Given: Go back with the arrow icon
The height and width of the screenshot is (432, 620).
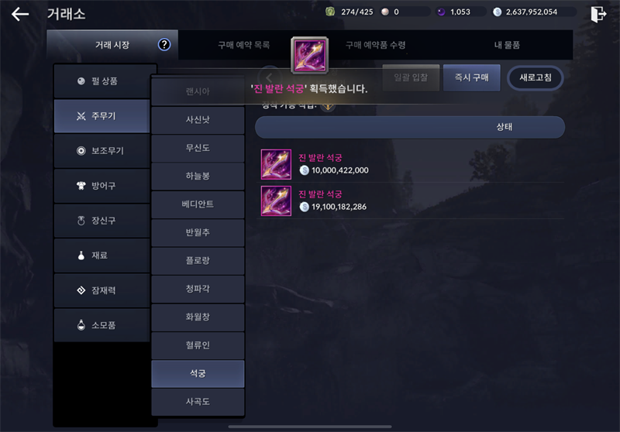Looking at the screenshot, I should [x=20, y=14].
